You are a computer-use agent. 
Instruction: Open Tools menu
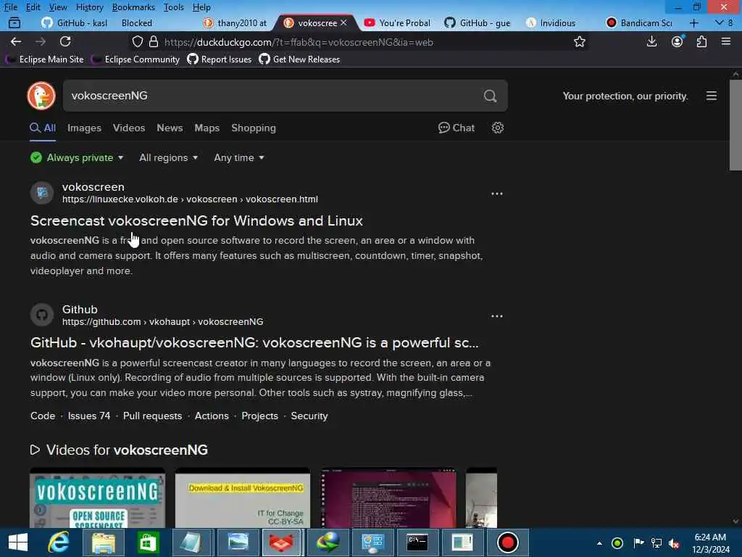174,7
